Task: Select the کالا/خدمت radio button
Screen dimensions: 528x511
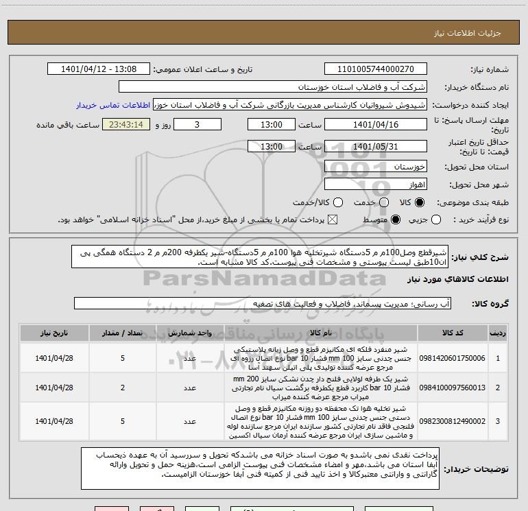Action: pyautogui.click(x=338, y=202)
